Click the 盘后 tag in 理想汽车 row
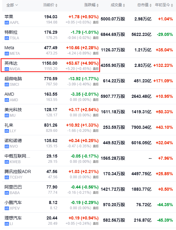Image resolution: width=176 pixels, height=230 pixels. point(96,223)
